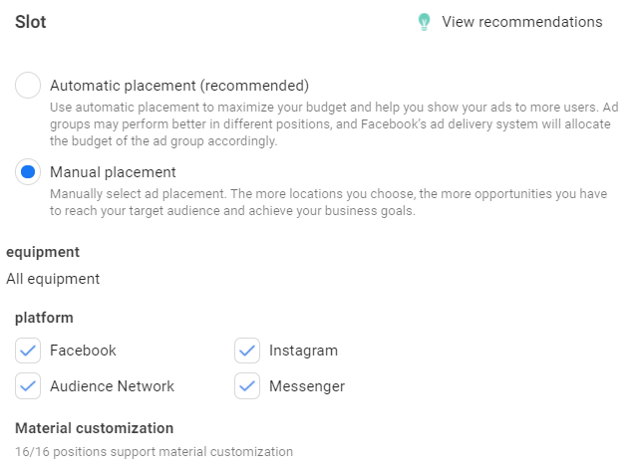Click the Instagram label text
Screen dimensions: 633x473
(x=303, y=351)
